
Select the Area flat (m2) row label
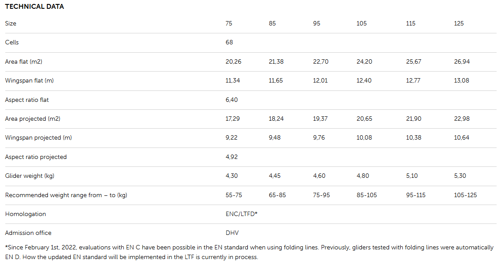tap(24, 61)
